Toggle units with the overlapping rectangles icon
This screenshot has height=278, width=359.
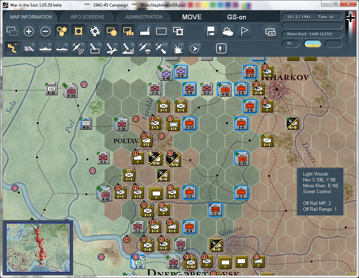pos(12,31)
